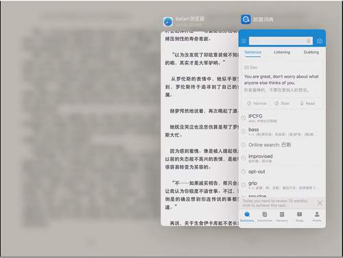The width and height of the screenshot is (343, 258).
Task: Tap the clock icon beside improvised
Action: click(x=244, y=158)
